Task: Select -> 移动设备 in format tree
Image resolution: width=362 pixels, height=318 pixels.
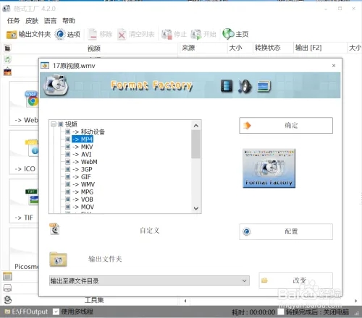Action: click(x=88, y=132)
